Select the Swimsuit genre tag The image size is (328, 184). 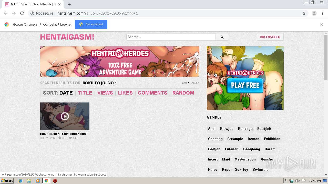(x=260, y=169)
